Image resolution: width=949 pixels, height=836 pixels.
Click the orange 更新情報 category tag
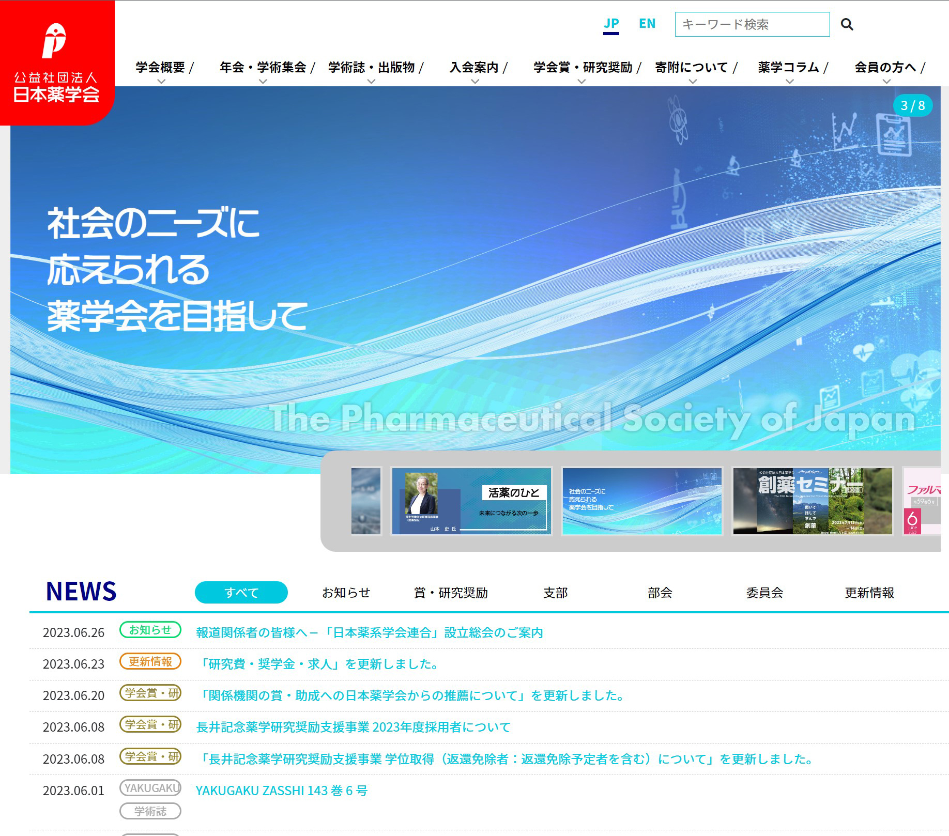coord(150,661)
